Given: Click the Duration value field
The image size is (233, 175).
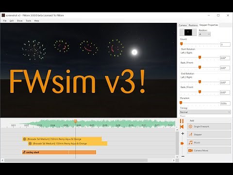Looking at the screenshot, I should click(225, 104).
